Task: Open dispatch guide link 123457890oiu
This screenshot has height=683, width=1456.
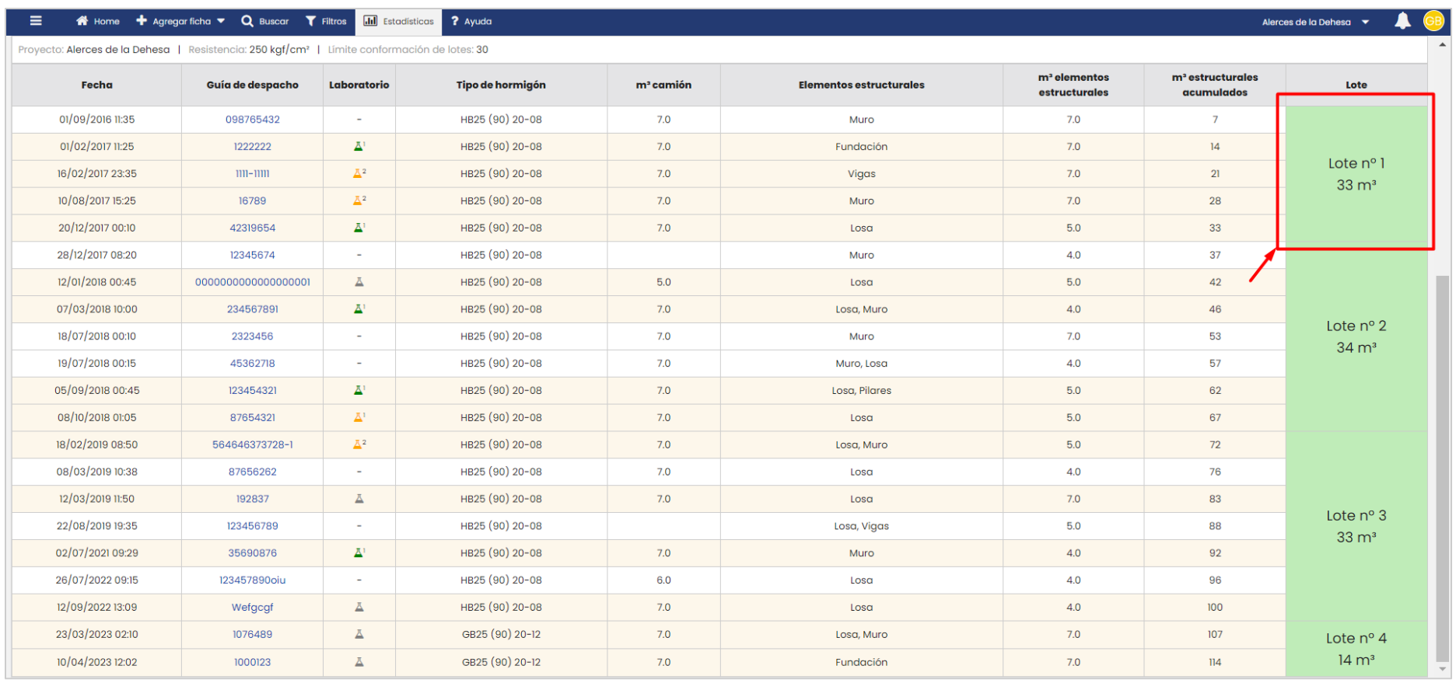Action: 252,580
